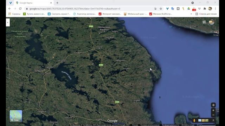The image size is (225, 126).
Task: Open the media control icon in title bar
Action: pos(193,3)
